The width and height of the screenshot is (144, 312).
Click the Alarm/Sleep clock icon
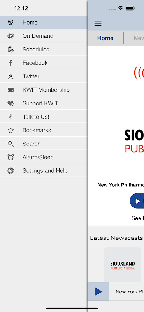[x=11, y=157]
